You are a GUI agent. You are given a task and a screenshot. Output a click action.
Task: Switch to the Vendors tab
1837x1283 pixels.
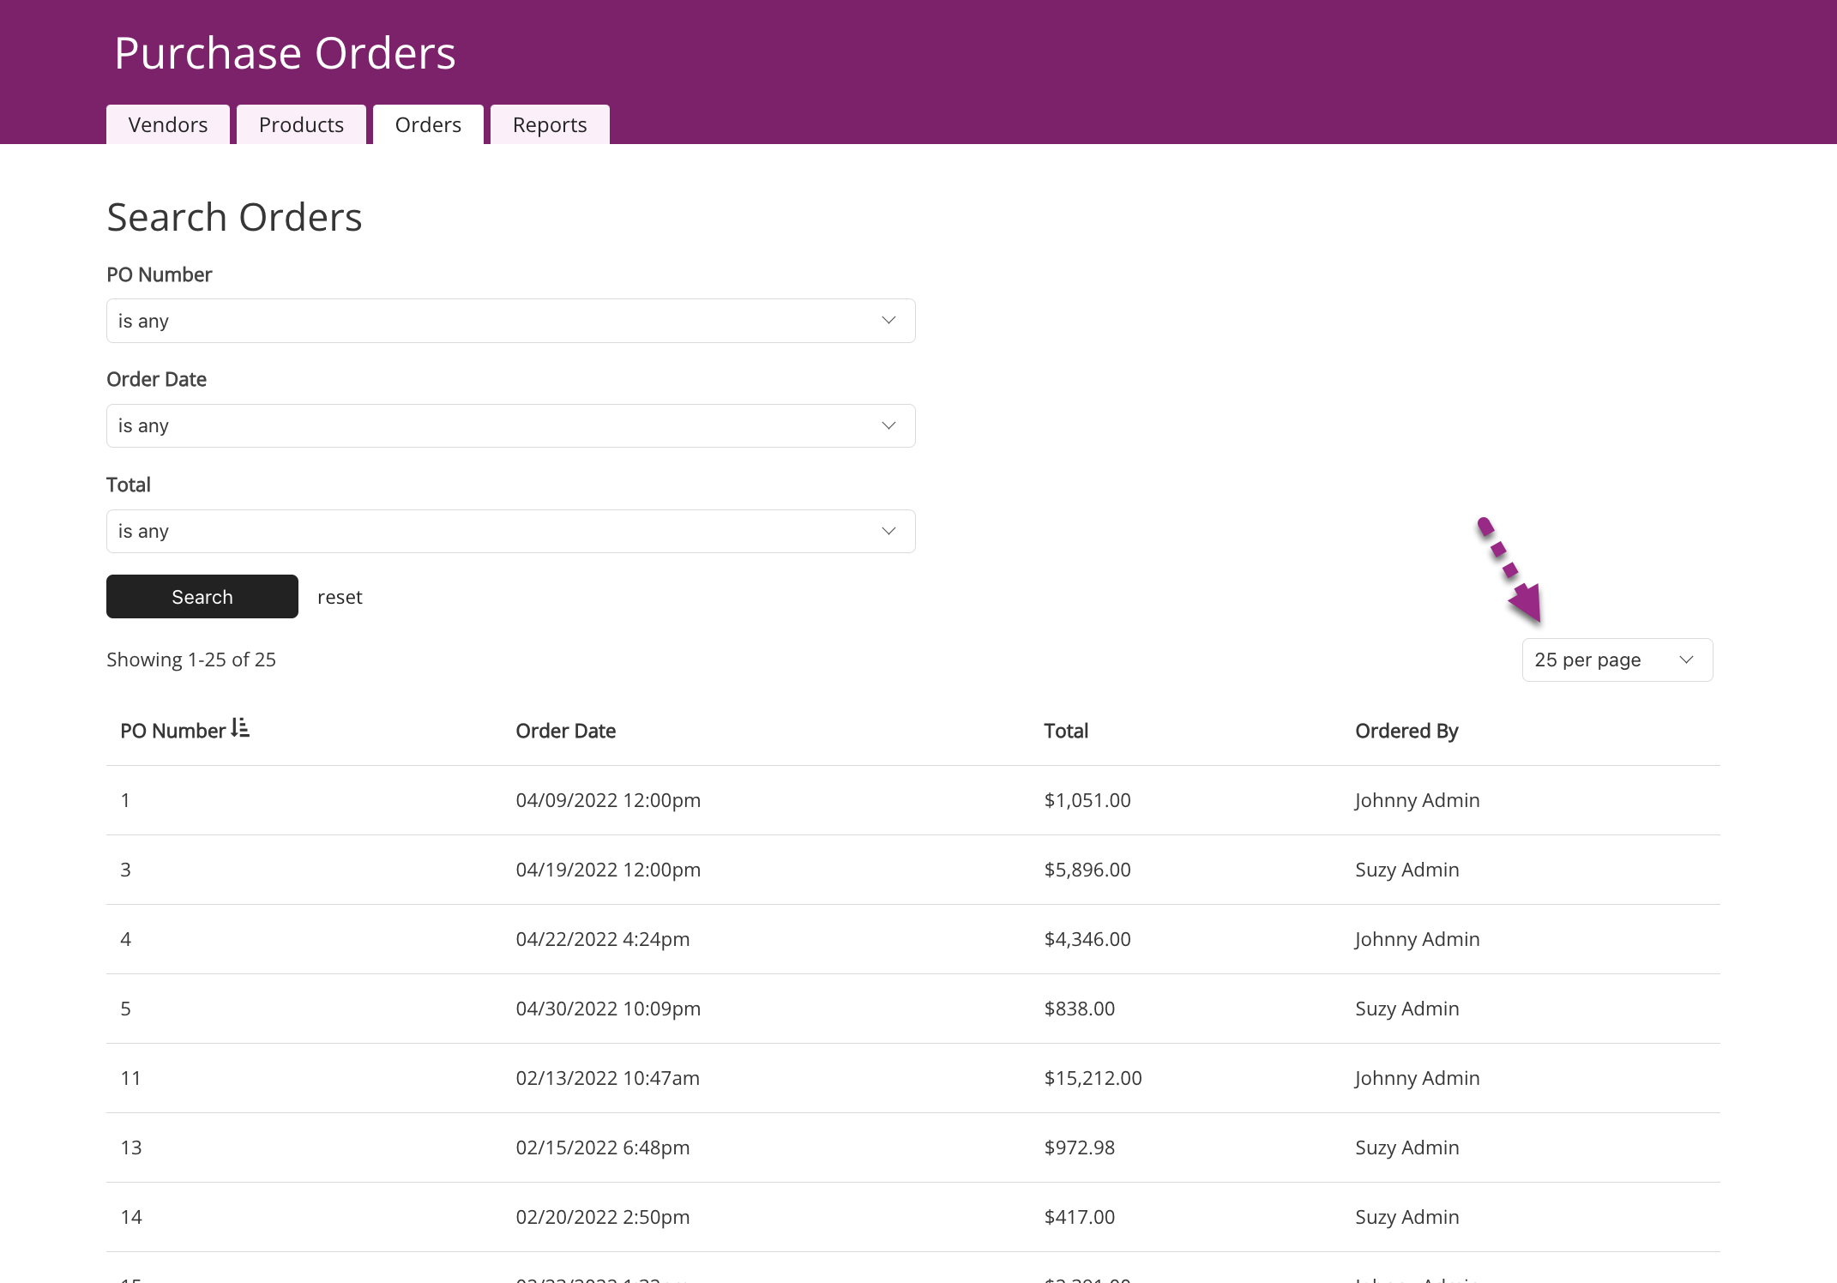coord(168,125)
